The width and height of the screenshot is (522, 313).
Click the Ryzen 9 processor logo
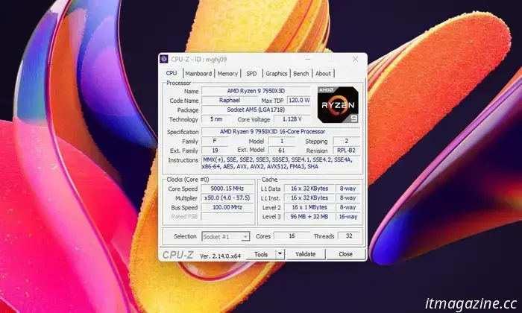tap(338, 105)
